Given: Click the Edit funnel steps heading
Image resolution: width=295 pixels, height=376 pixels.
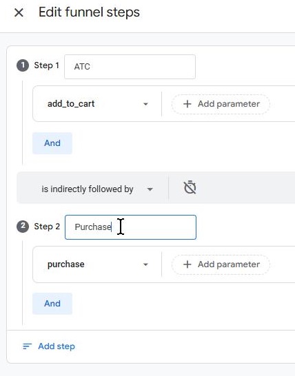Looking at the screenshot, I should tap(89, 12).
